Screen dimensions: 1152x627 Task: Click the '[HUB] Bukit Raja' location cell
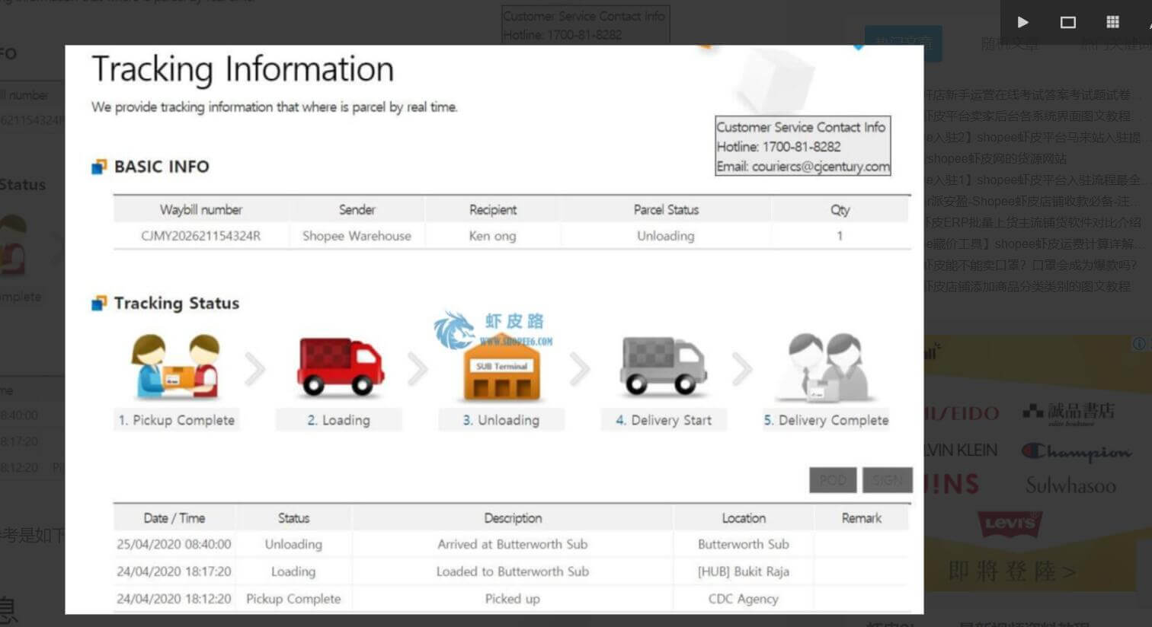coord(744,571)
